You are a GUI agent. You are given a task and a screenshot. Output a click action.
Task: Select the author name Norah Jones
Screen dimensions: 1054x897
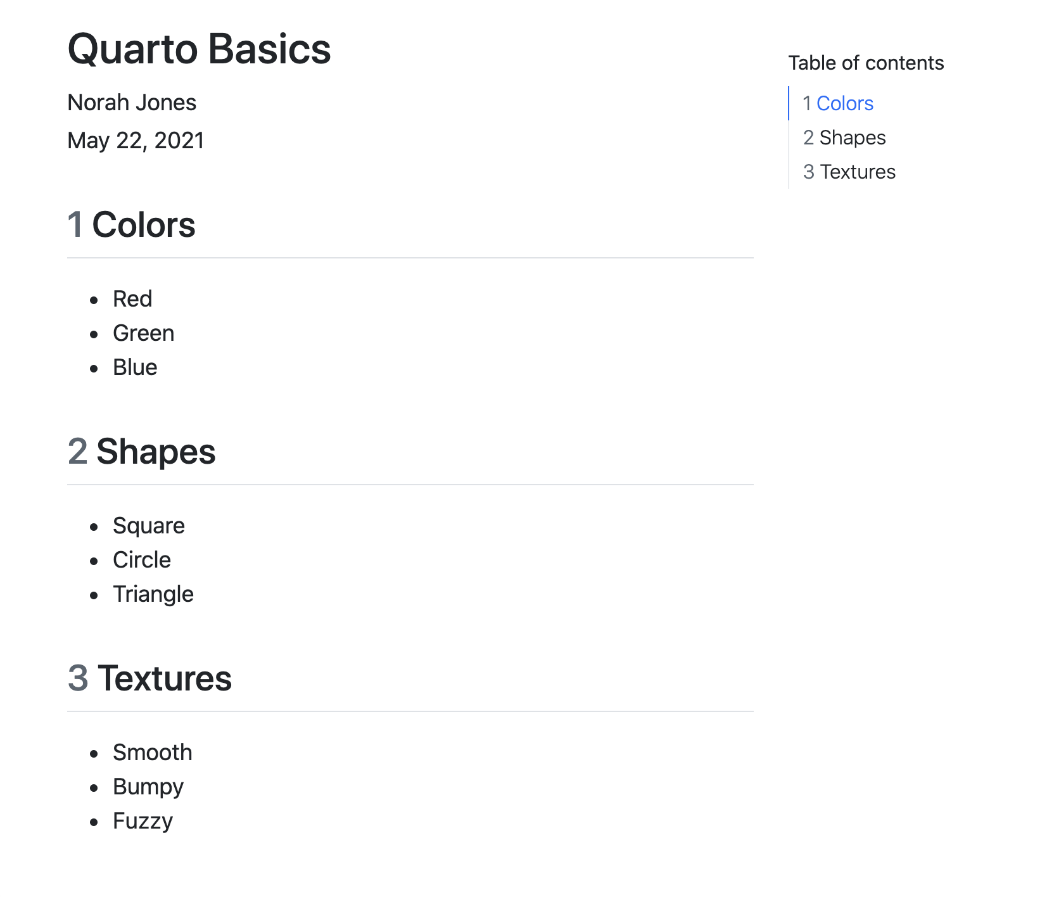coord(132,102)
